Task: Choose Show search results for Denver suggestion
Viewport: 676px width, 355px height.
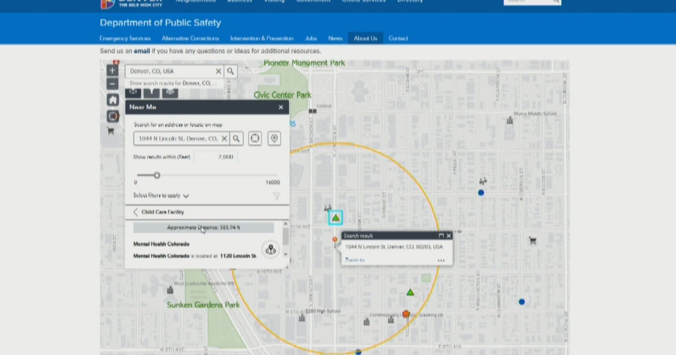Action: tap(174, 83)
